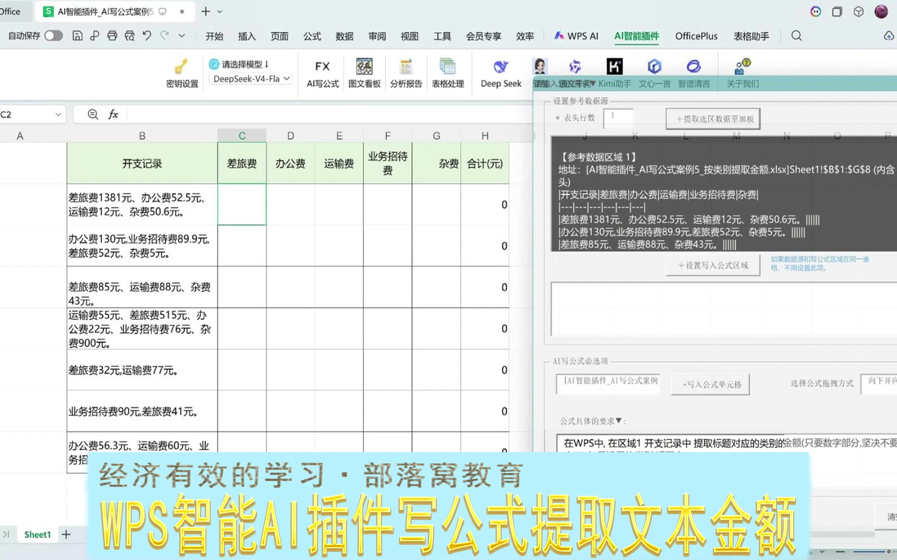The width and height of the screenshot is (897, 560).
Task: Click the AI写公式 FX icon
Action: click(x=322, y=73)
